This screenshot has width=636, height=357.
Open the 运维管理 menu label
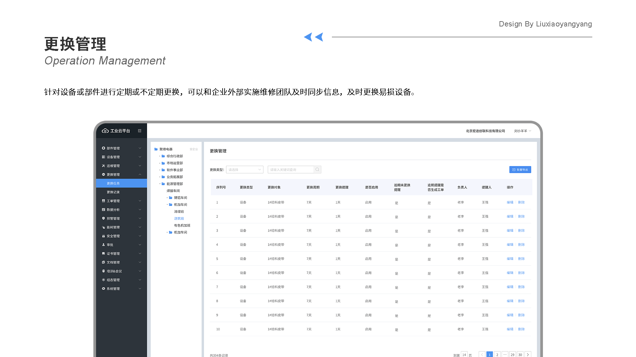[113, 166]
